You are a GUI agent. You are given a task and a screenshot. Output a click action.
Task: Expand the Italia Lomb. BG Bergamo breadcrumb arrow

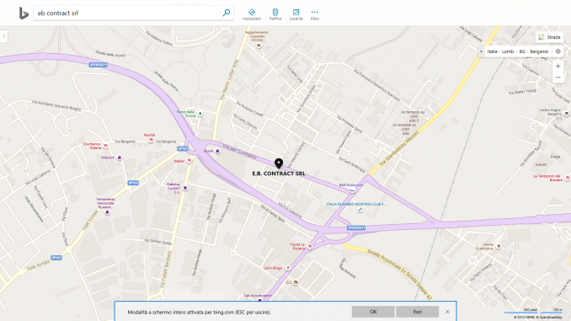tap(482, 51)
